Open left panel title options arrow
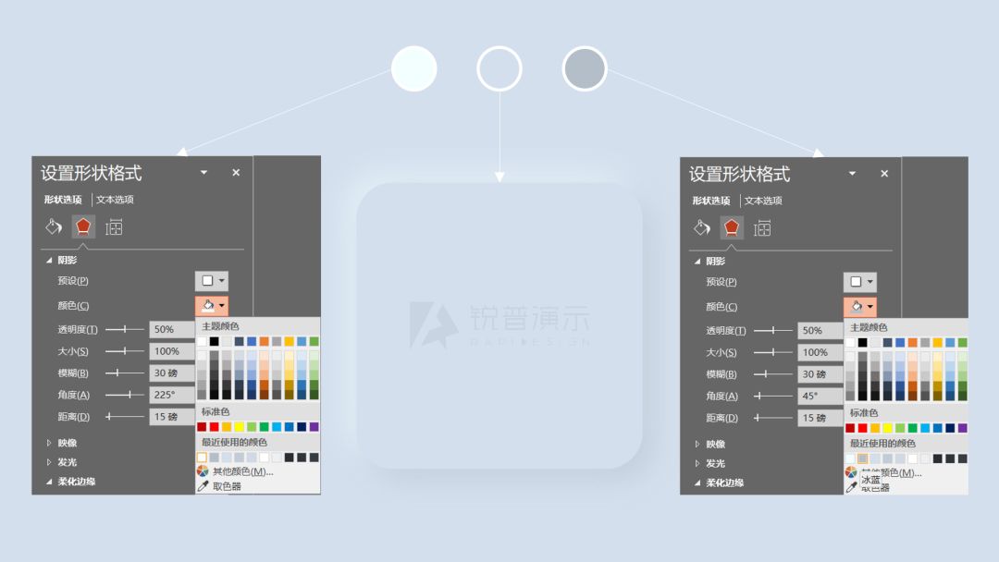999x562 pixels. click(x=203, y=173)
